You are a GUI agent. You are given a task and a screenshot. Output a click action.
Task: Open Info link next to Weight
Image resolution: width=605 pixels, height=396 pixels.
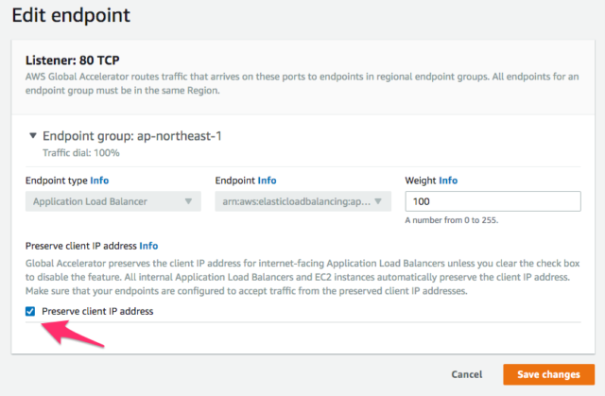(x=447, y=180)
